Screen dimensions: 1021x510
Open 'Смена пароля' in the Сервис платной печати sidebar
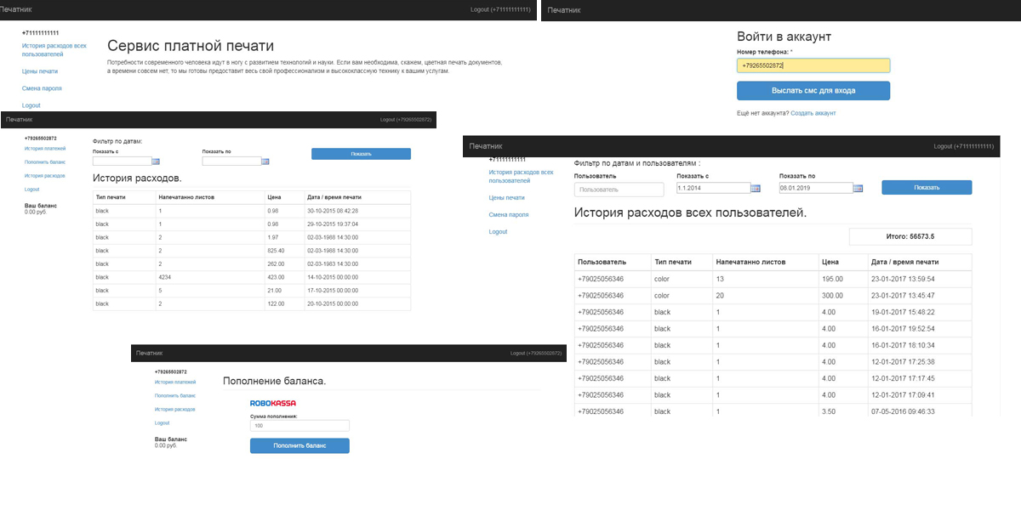42,88
